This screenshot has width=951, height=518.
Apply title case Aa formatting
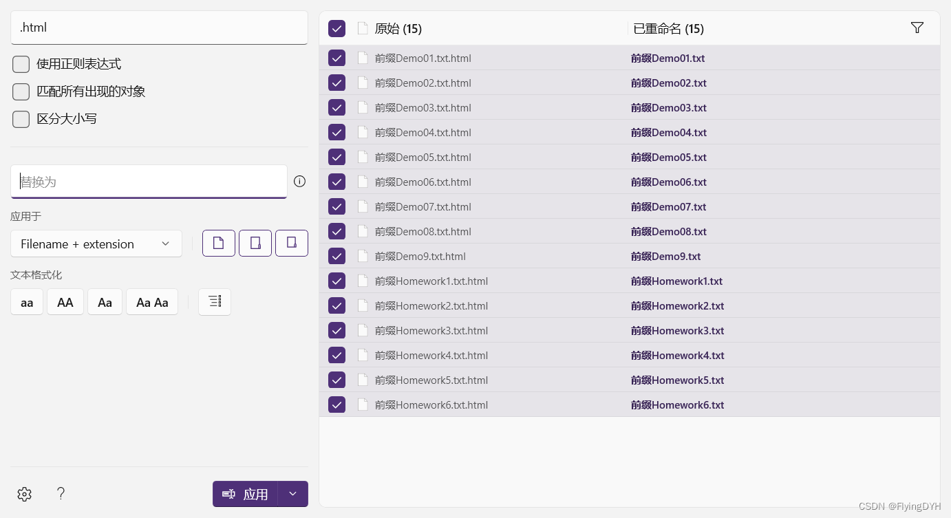tap(105, 302)
